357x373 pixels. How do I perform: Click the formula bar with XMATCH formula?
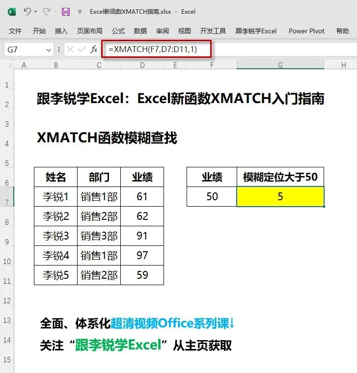coord(229,50)
